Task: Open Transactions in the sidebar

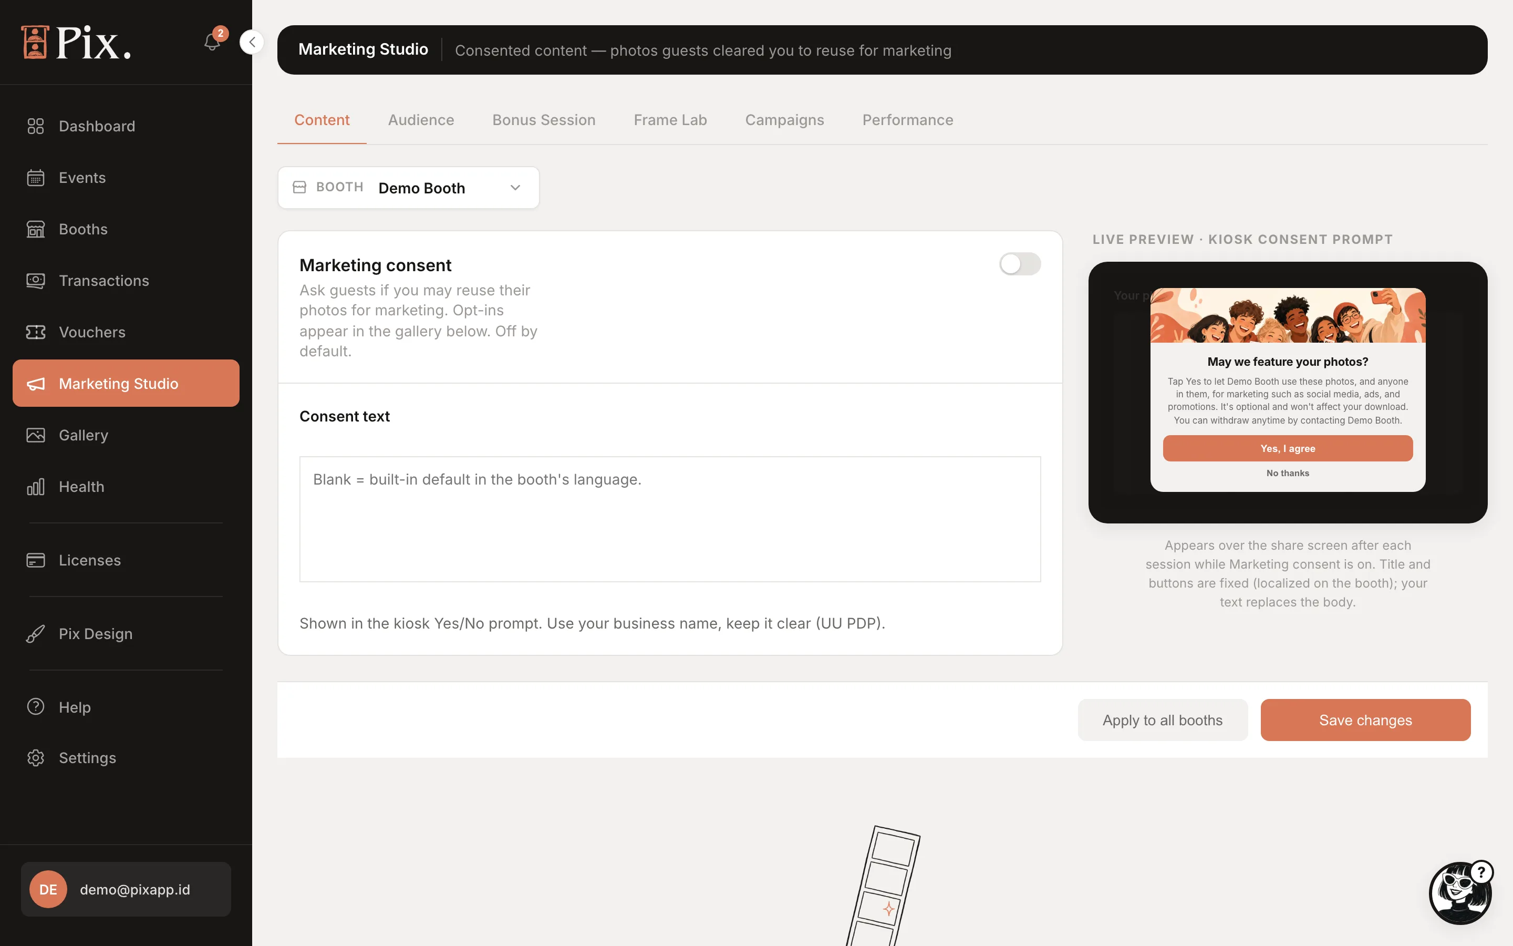Action: click(x=126, y=280)
